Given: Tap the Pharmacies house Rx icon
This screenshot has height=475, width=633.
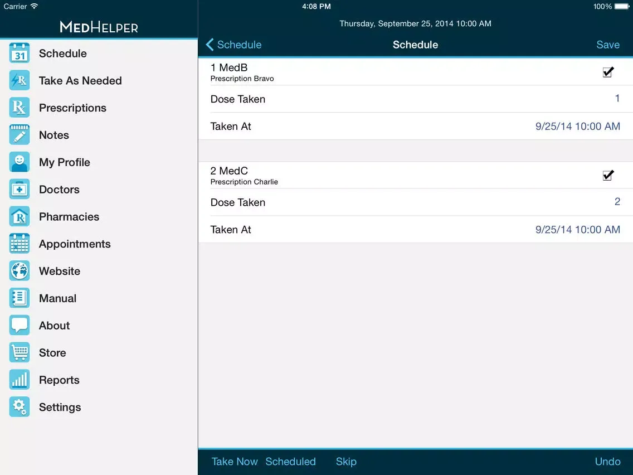Looking at the screenshot, I should click(x=20, y=216).
